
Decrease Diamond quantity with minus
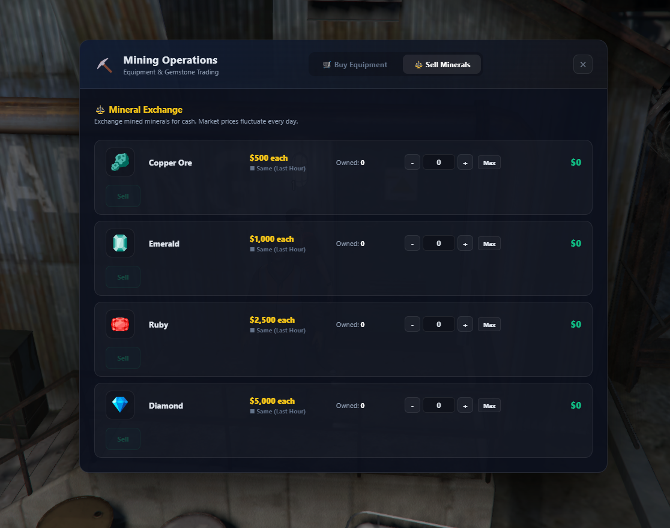tap(412, 406)
